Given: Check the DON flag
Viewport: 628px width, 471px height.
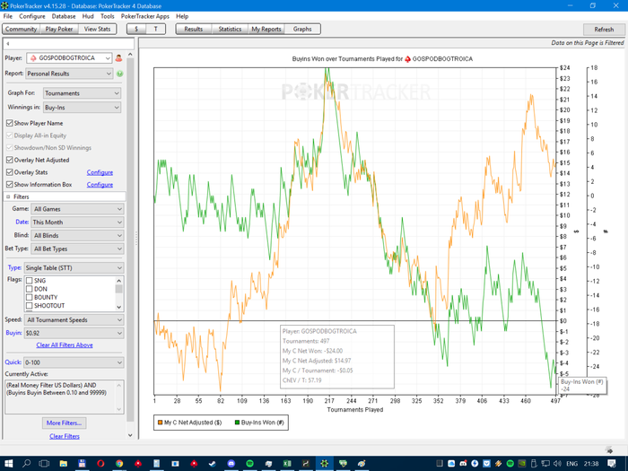Looking at the screenshot, I should point(30,289).
